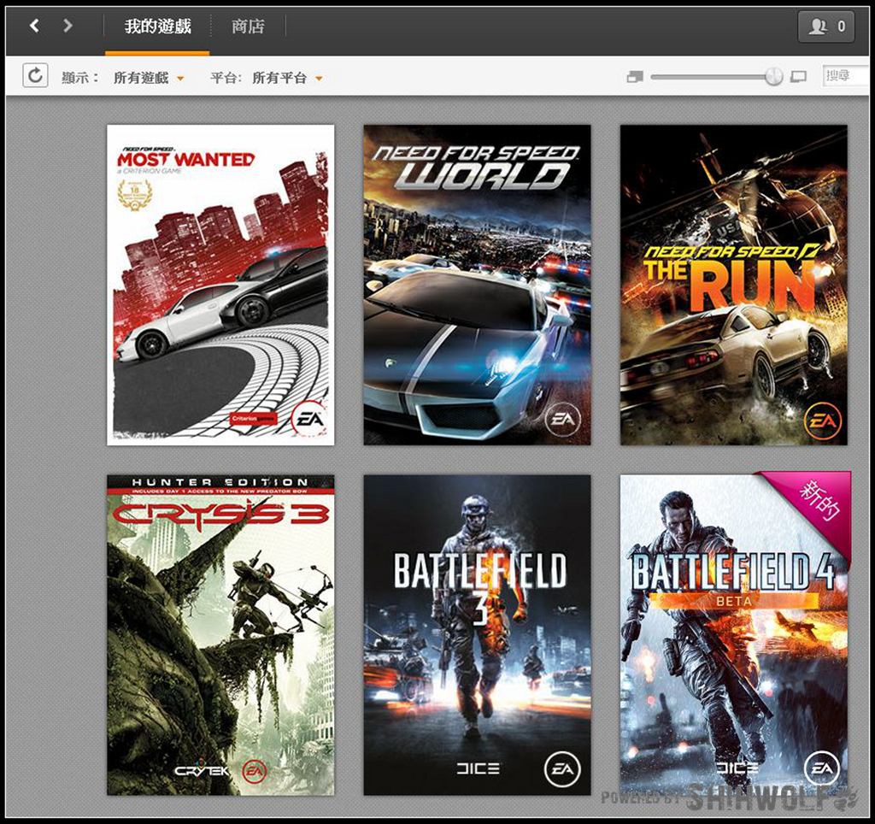Image resolution: width=875 pixels, height=824 pixels.
Task: Go back with the left arrow
Action: pyautogui.click(x=34, y=26)
